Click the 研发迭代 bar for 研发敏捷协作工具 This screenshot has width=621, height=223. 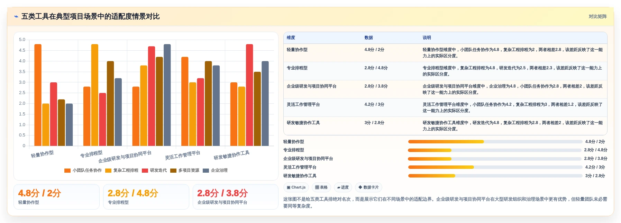click(249, 95)
